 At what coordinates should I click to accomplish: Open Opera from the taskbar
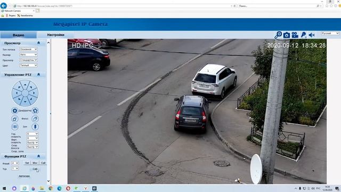(x=68, y=188)
